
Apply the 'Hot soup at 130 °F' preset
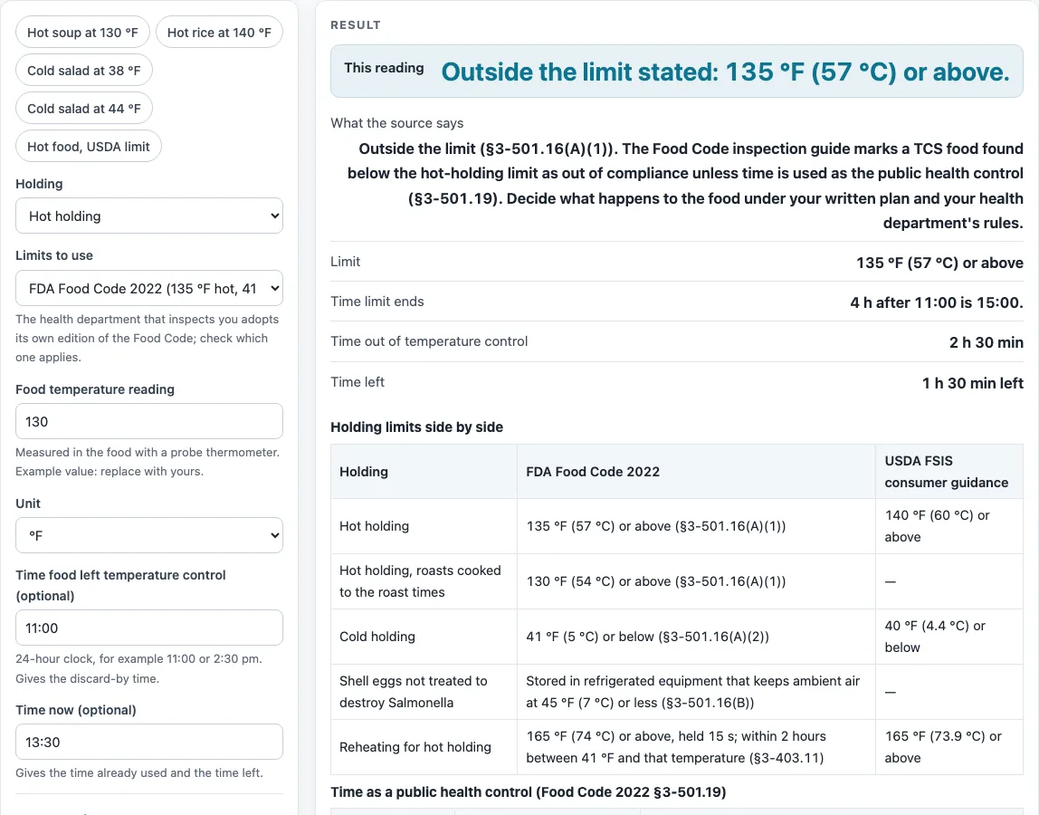(x=83, y=33)
